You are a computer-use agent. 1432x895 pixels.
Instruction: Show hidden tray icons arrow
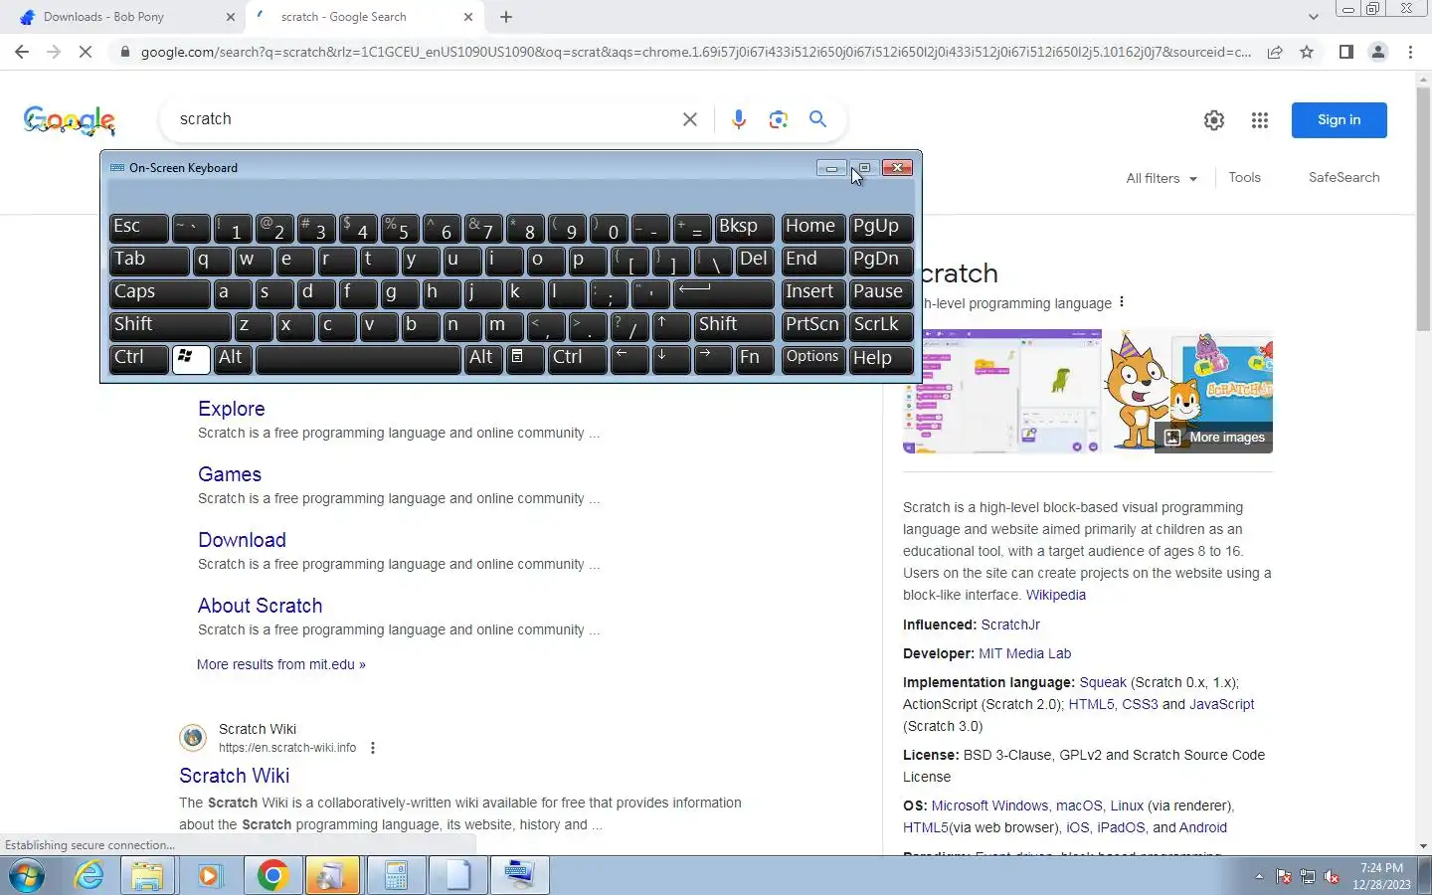coord(1259,876)
